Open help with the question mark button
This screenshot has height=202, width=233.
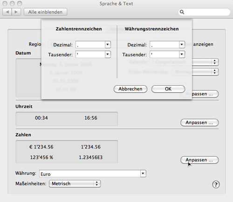point(216,184)
